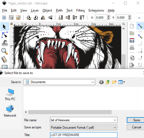Decrease Y coordinate spinner down arrow
The image size is (144, 138).
coord(130,19)
